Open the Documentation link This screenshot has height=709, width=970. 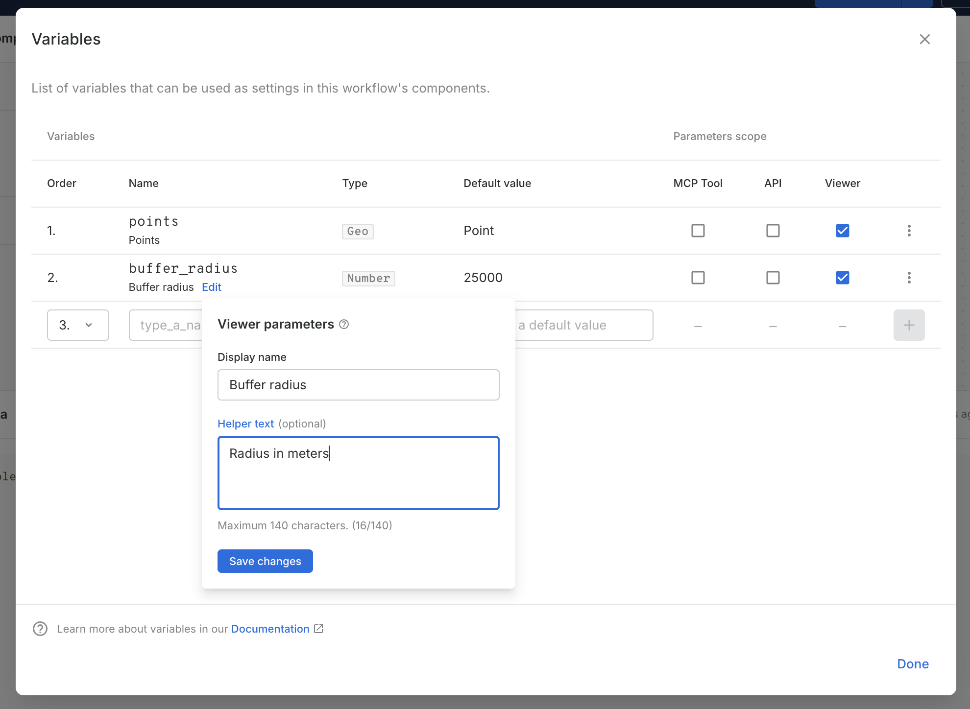coord(270,629)
